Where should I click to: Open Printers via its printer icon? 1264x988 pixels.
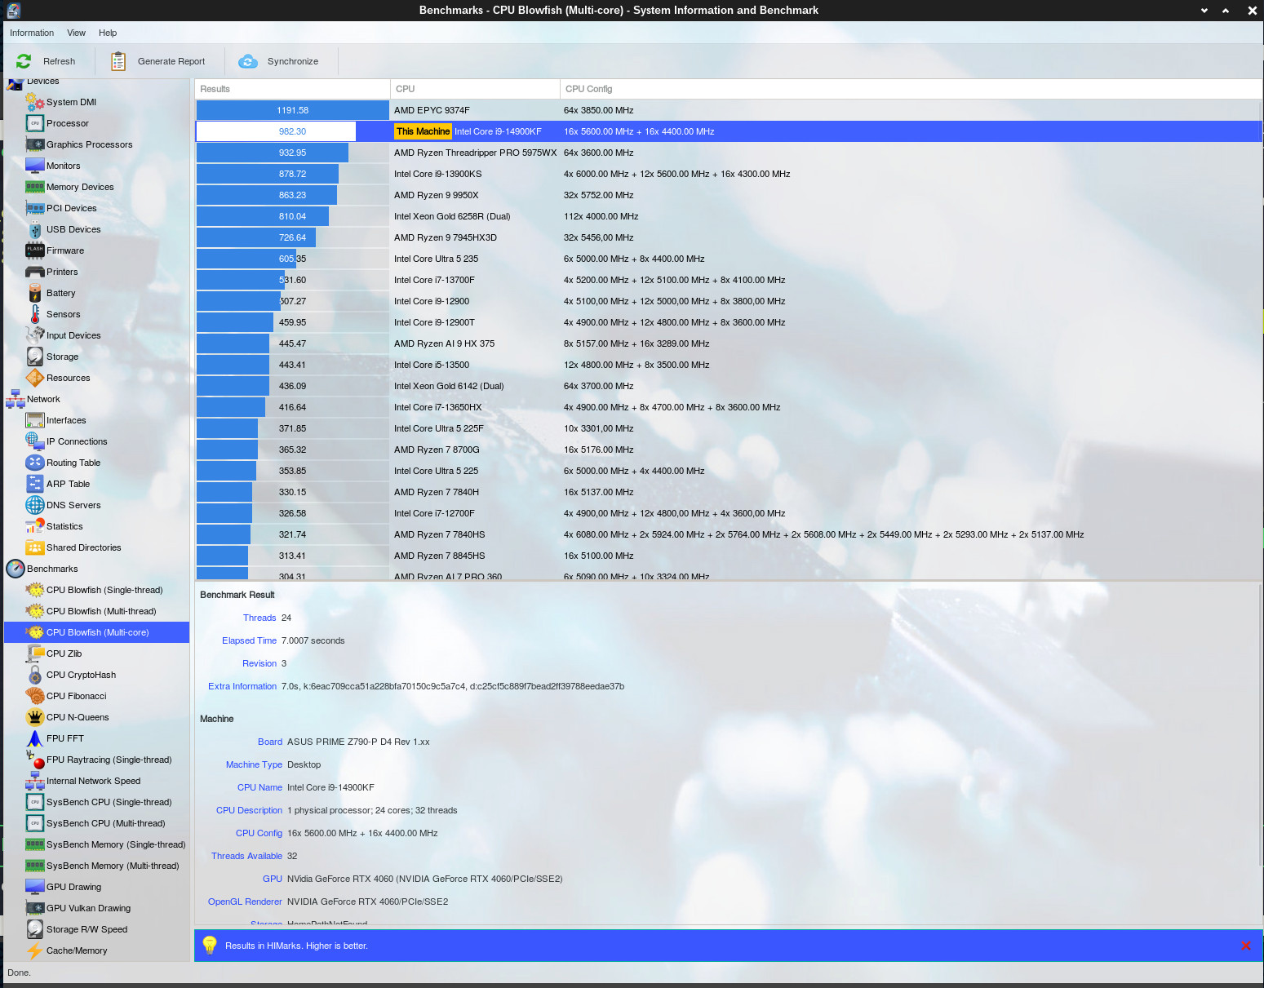[35, 272]
